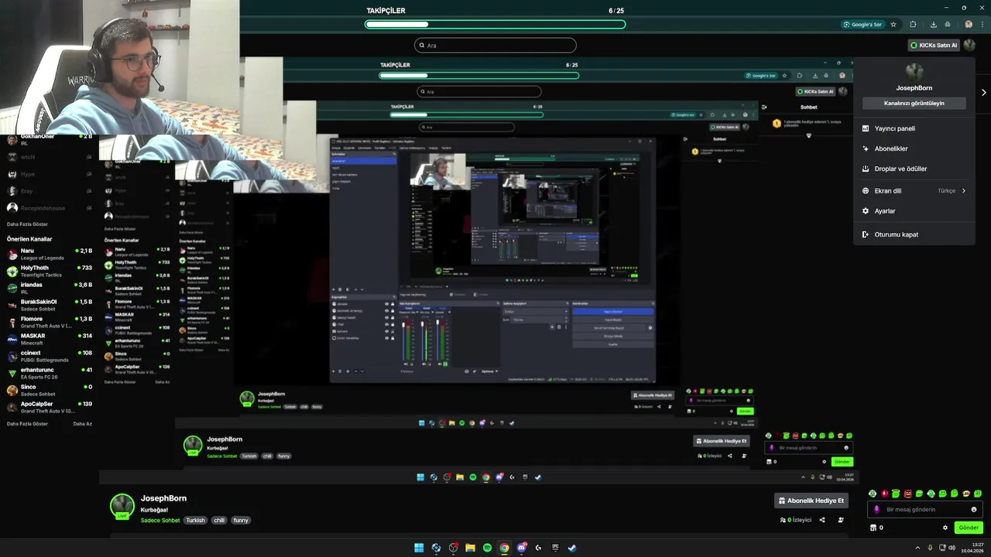
Task: Click the person icon right of share
Action: [x=841, y=520]
